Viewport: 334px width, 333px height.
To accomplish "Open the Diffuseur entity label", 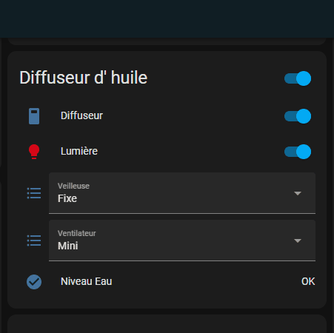I will [x=81, y=115].
